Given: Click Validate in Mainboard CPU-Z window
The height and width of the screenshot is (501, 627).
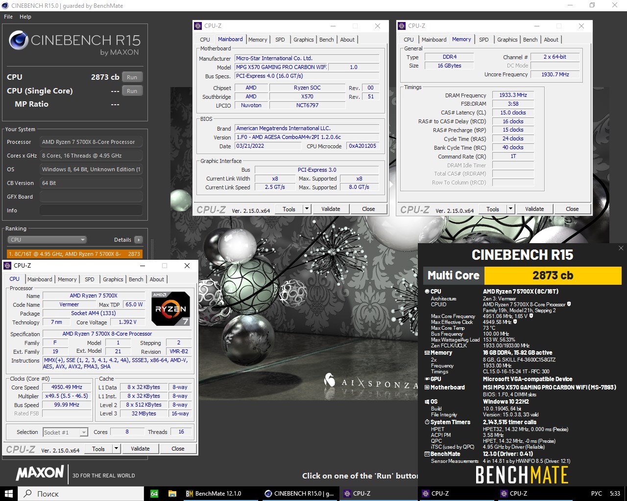Looking at the screenshot, I should (x=331, y=209).
